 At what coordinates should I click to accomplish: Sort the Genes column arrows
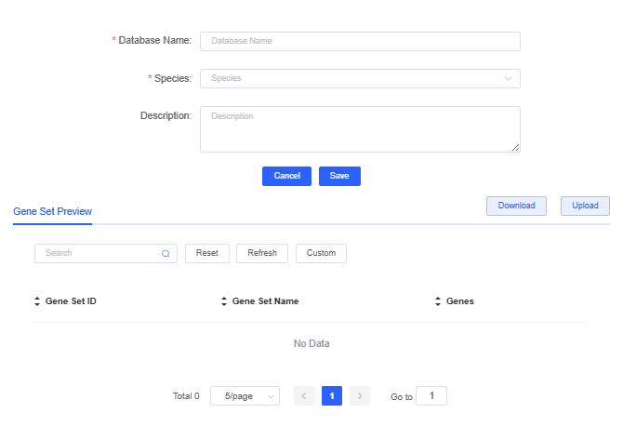(438, 301)
